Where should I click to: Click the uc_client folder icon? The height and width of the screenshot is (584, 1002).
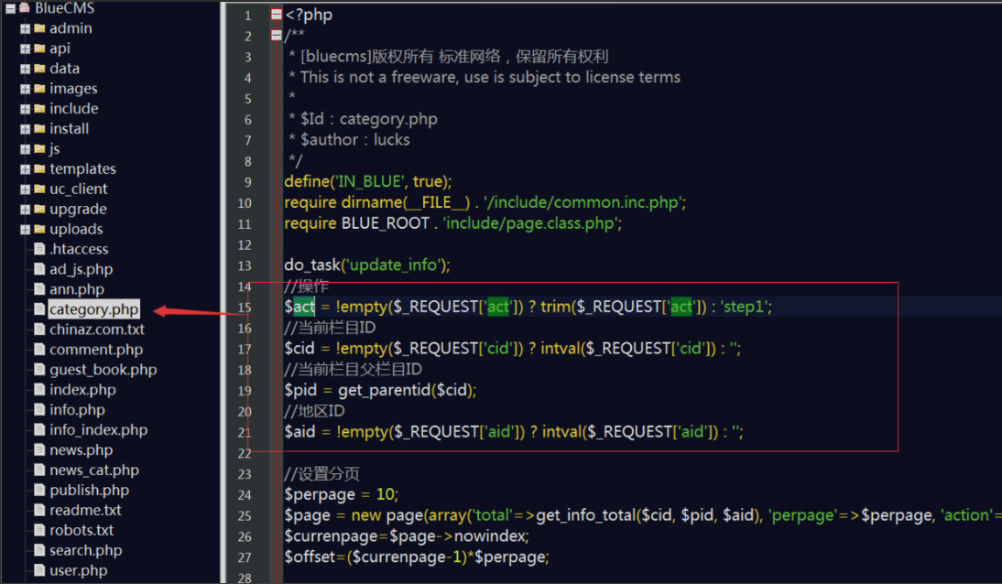39,189
